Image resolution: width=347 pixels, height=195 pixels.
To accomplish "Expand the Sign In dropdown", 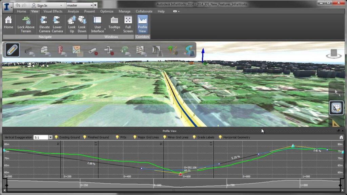I will 61,5.
